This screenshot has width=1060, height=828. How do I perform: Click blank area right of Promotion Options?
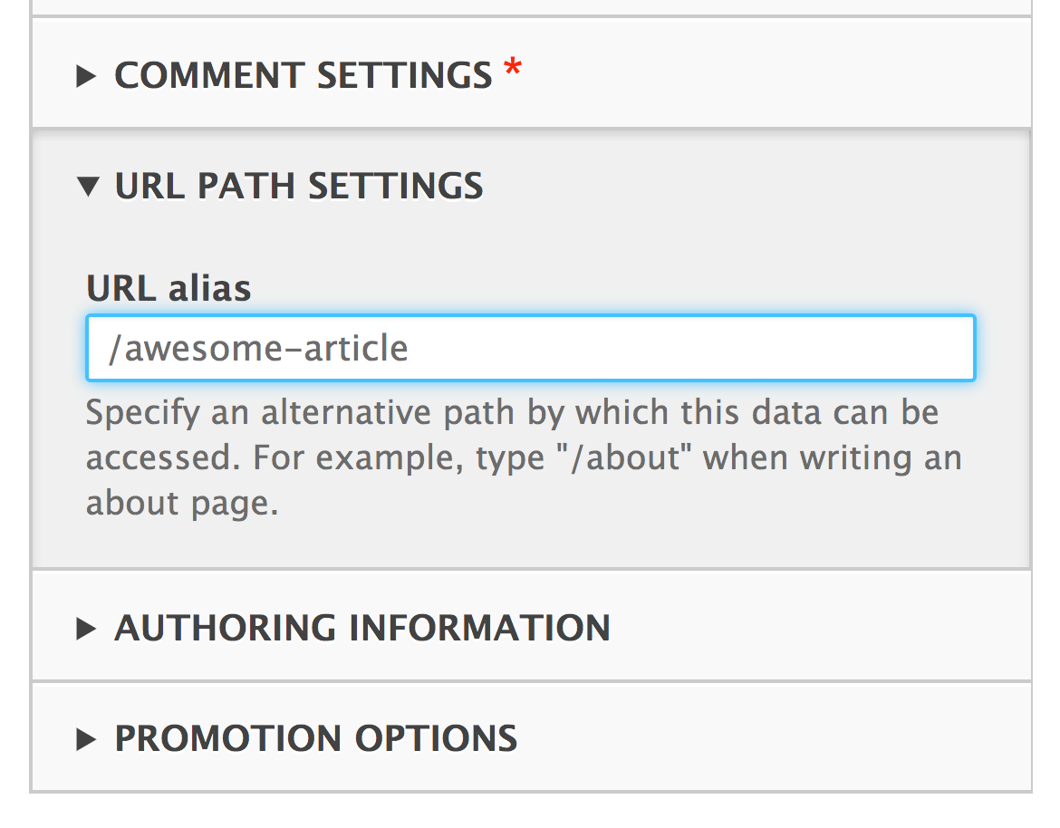pos(770,739)
